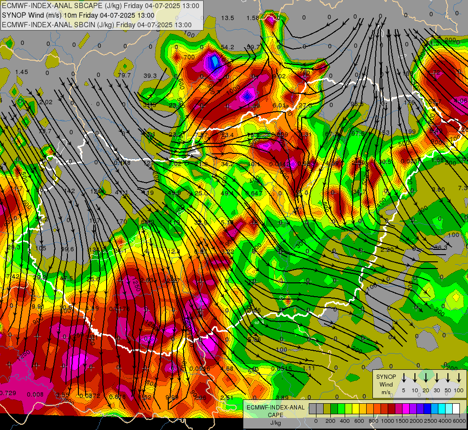The image size is (468, 430).
Task: Click the 170 station value
Action: pyautogui.click(x=121, y=222)
